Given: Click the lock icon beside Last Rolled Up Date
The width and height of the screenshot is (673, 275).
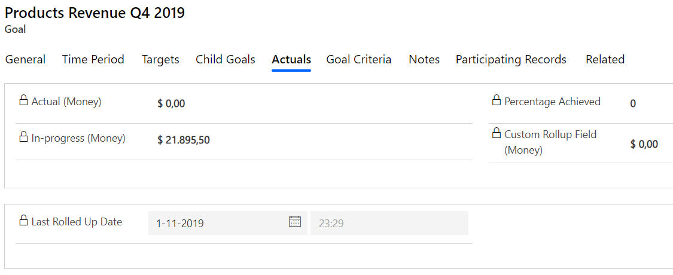Looking at the screenshot, I should pos(24,220).
